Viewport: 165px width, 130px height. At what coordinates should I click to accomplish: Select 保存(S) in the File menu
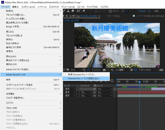point(31,40)
